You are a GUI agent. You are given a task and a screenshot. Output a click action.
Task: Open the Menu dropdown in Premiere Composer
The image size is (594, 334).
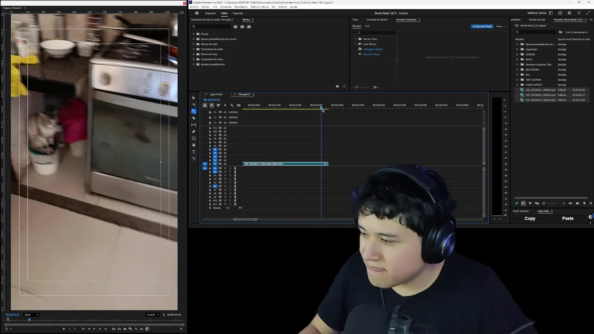(501, 26)
